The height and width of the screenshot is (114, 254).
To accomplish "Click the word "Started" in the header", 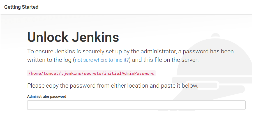I will pos(30,7).
